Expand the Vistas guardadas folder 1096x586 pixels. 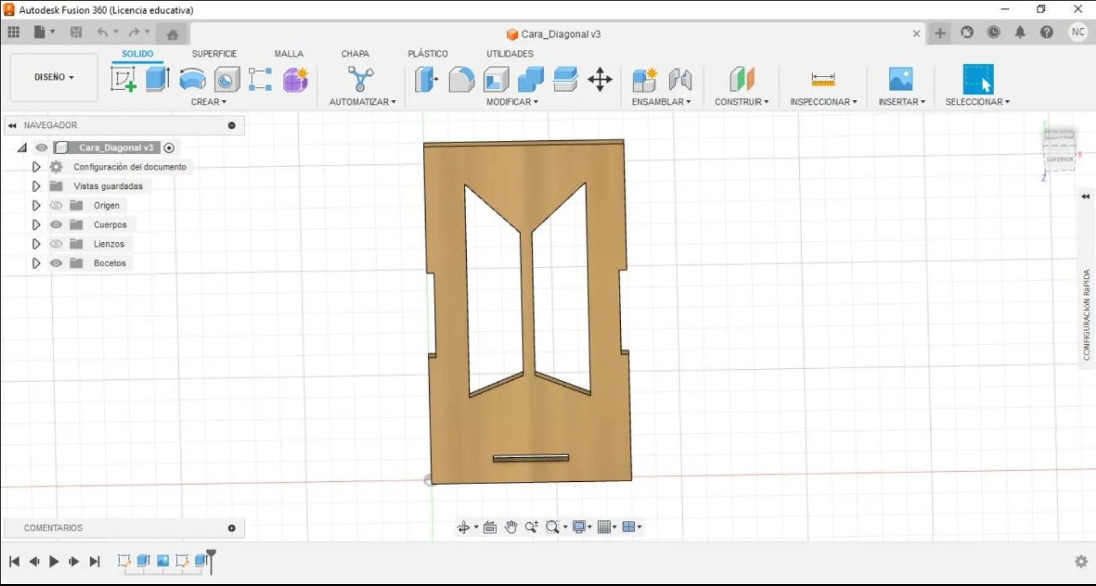(x=36, y=186)
